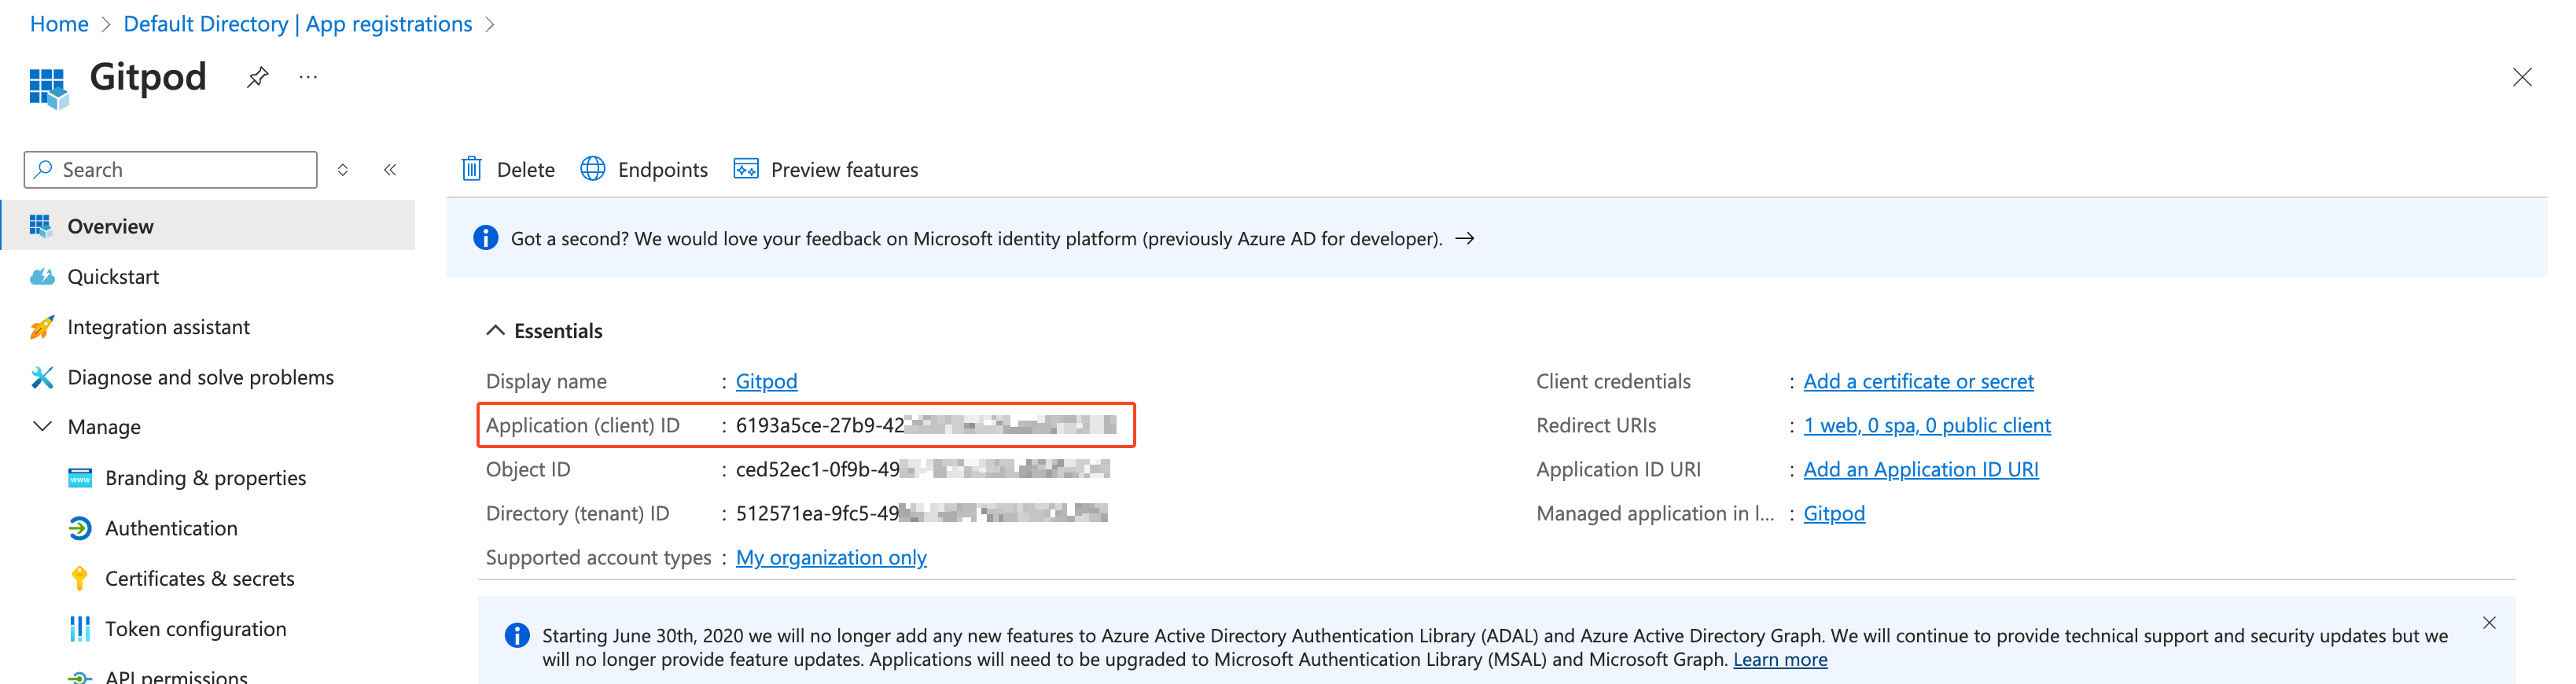Go to Home breadcrumb

pyautogui.click(x=59, y=24)
